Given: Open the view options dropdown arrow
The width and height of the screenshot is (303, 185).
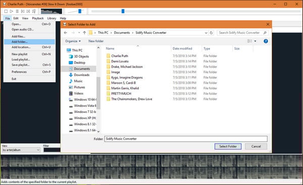Looking at the screenshot, I should (255, 41).
